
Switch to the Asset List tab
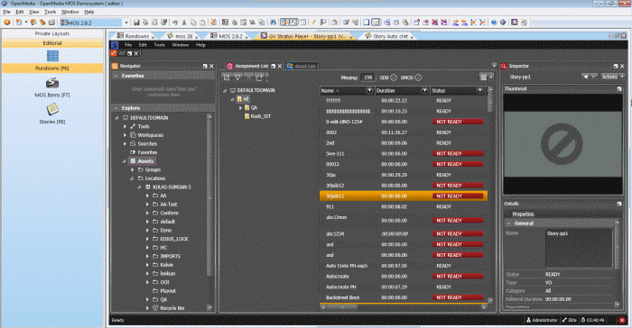tap(302, 66)
